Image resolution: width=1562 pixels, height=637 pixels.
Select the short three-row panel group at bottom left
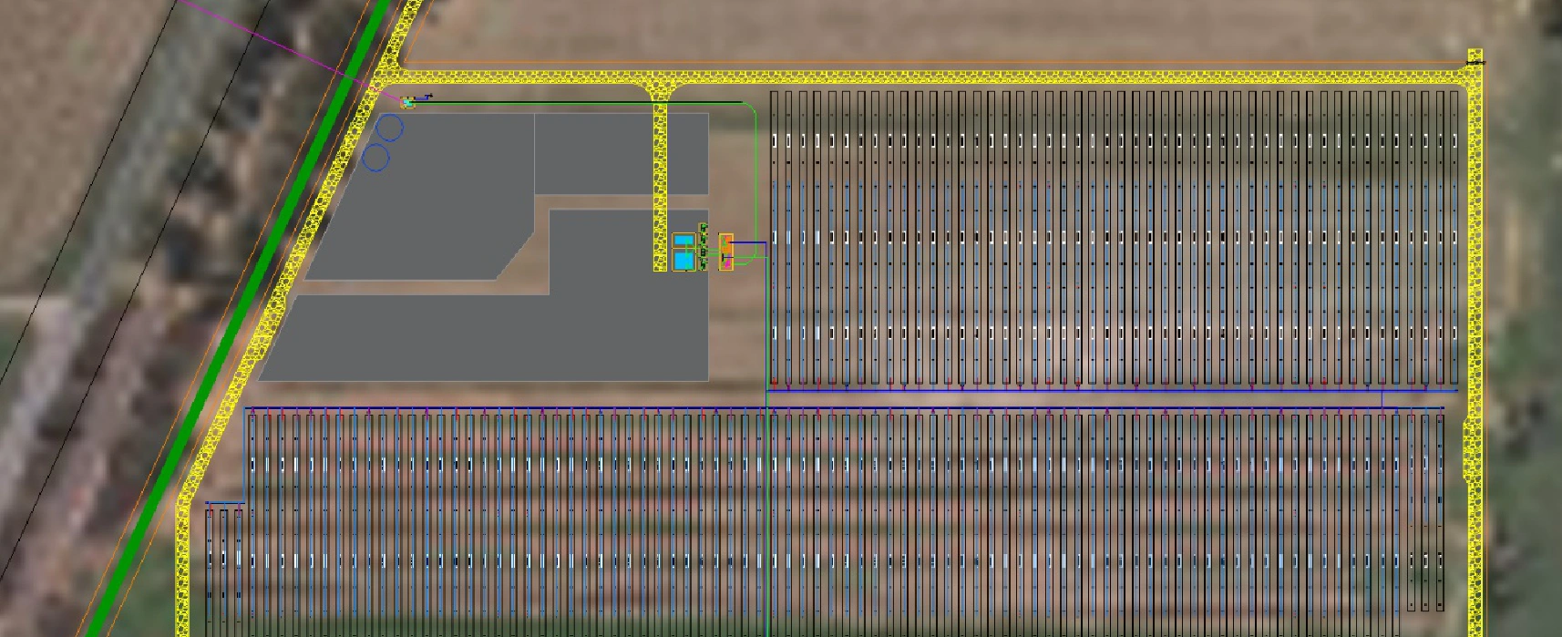(x=224, y=565)
